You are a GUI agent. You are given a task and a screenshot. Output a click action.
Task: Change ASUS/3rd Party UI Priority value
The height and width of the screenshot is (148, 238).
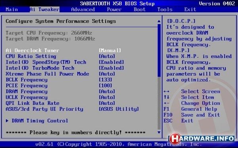(x=119, y=109)
